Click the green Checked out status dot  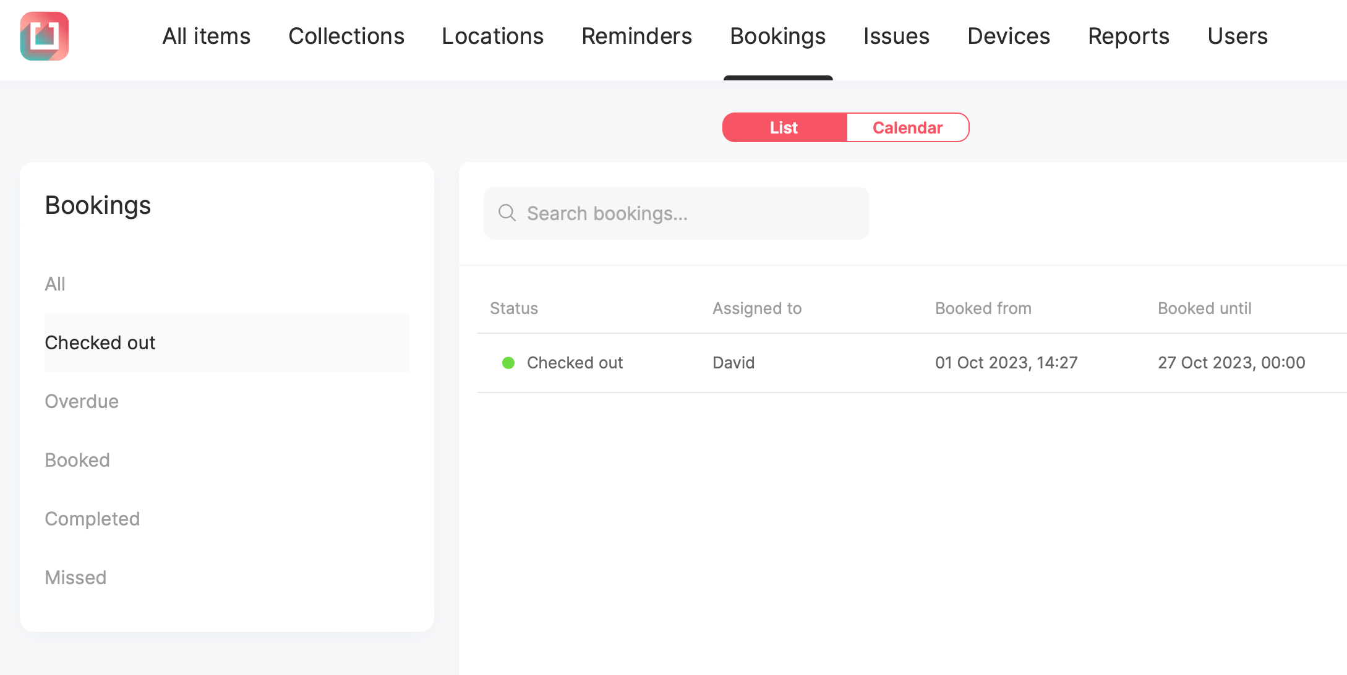[508, 363]
